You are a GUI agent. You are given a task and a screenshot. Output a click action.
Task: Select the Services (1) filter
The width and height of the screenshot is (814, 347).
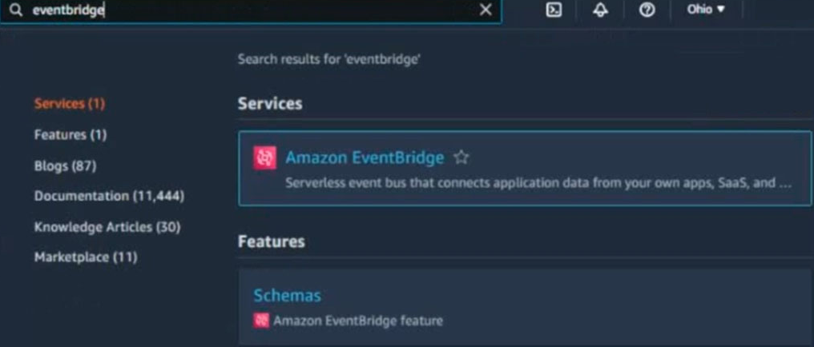coord(70,104)
